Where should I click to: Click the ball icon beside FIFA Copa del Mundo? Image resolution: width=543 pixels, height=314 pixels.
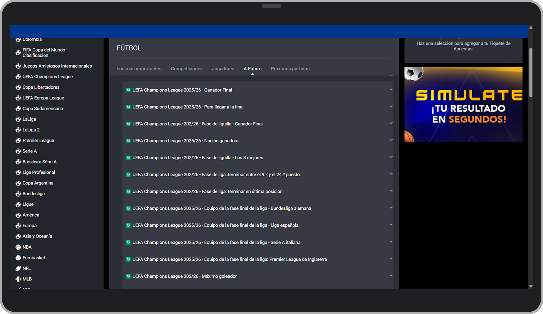click(18, 53)
